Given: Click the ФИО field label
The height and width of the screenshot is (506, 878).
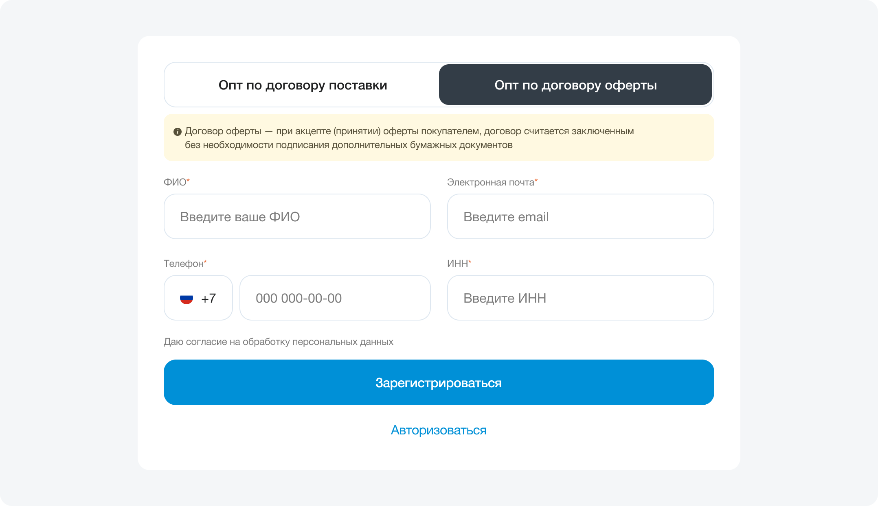Looking at the screenshot, I should 176,182.
